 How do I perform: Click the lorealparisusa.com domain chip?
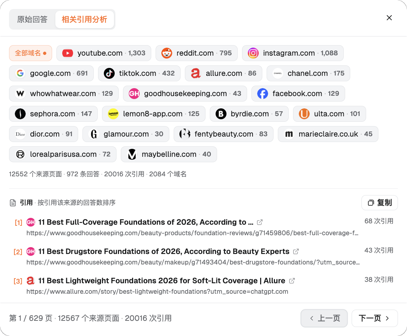[x=63, y=154]
